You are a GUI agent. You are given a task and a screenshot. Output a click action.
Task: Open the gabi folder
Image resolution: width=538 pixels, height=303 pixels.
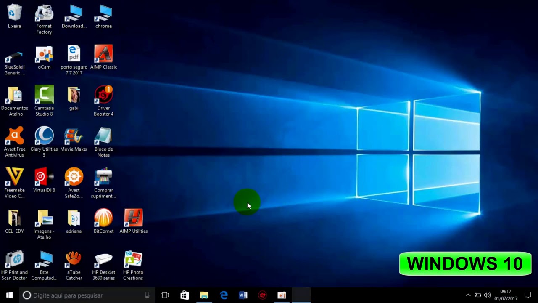pos(74,98)
